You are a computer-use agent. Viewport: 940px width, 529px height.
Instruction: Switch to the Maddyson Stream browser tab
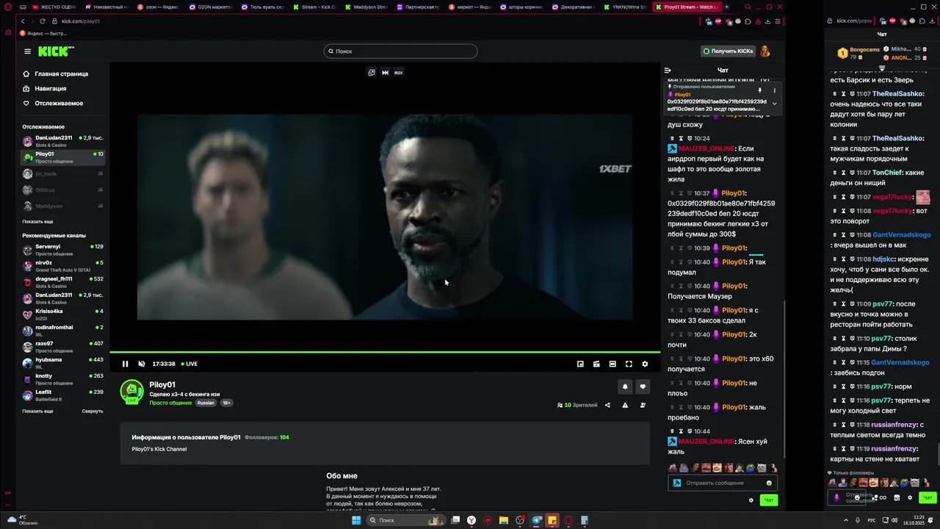(x=366, y=7)
